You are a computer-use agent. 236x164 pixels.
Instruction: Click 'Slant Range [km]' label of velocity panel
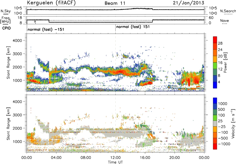click(x=8, y=123)
